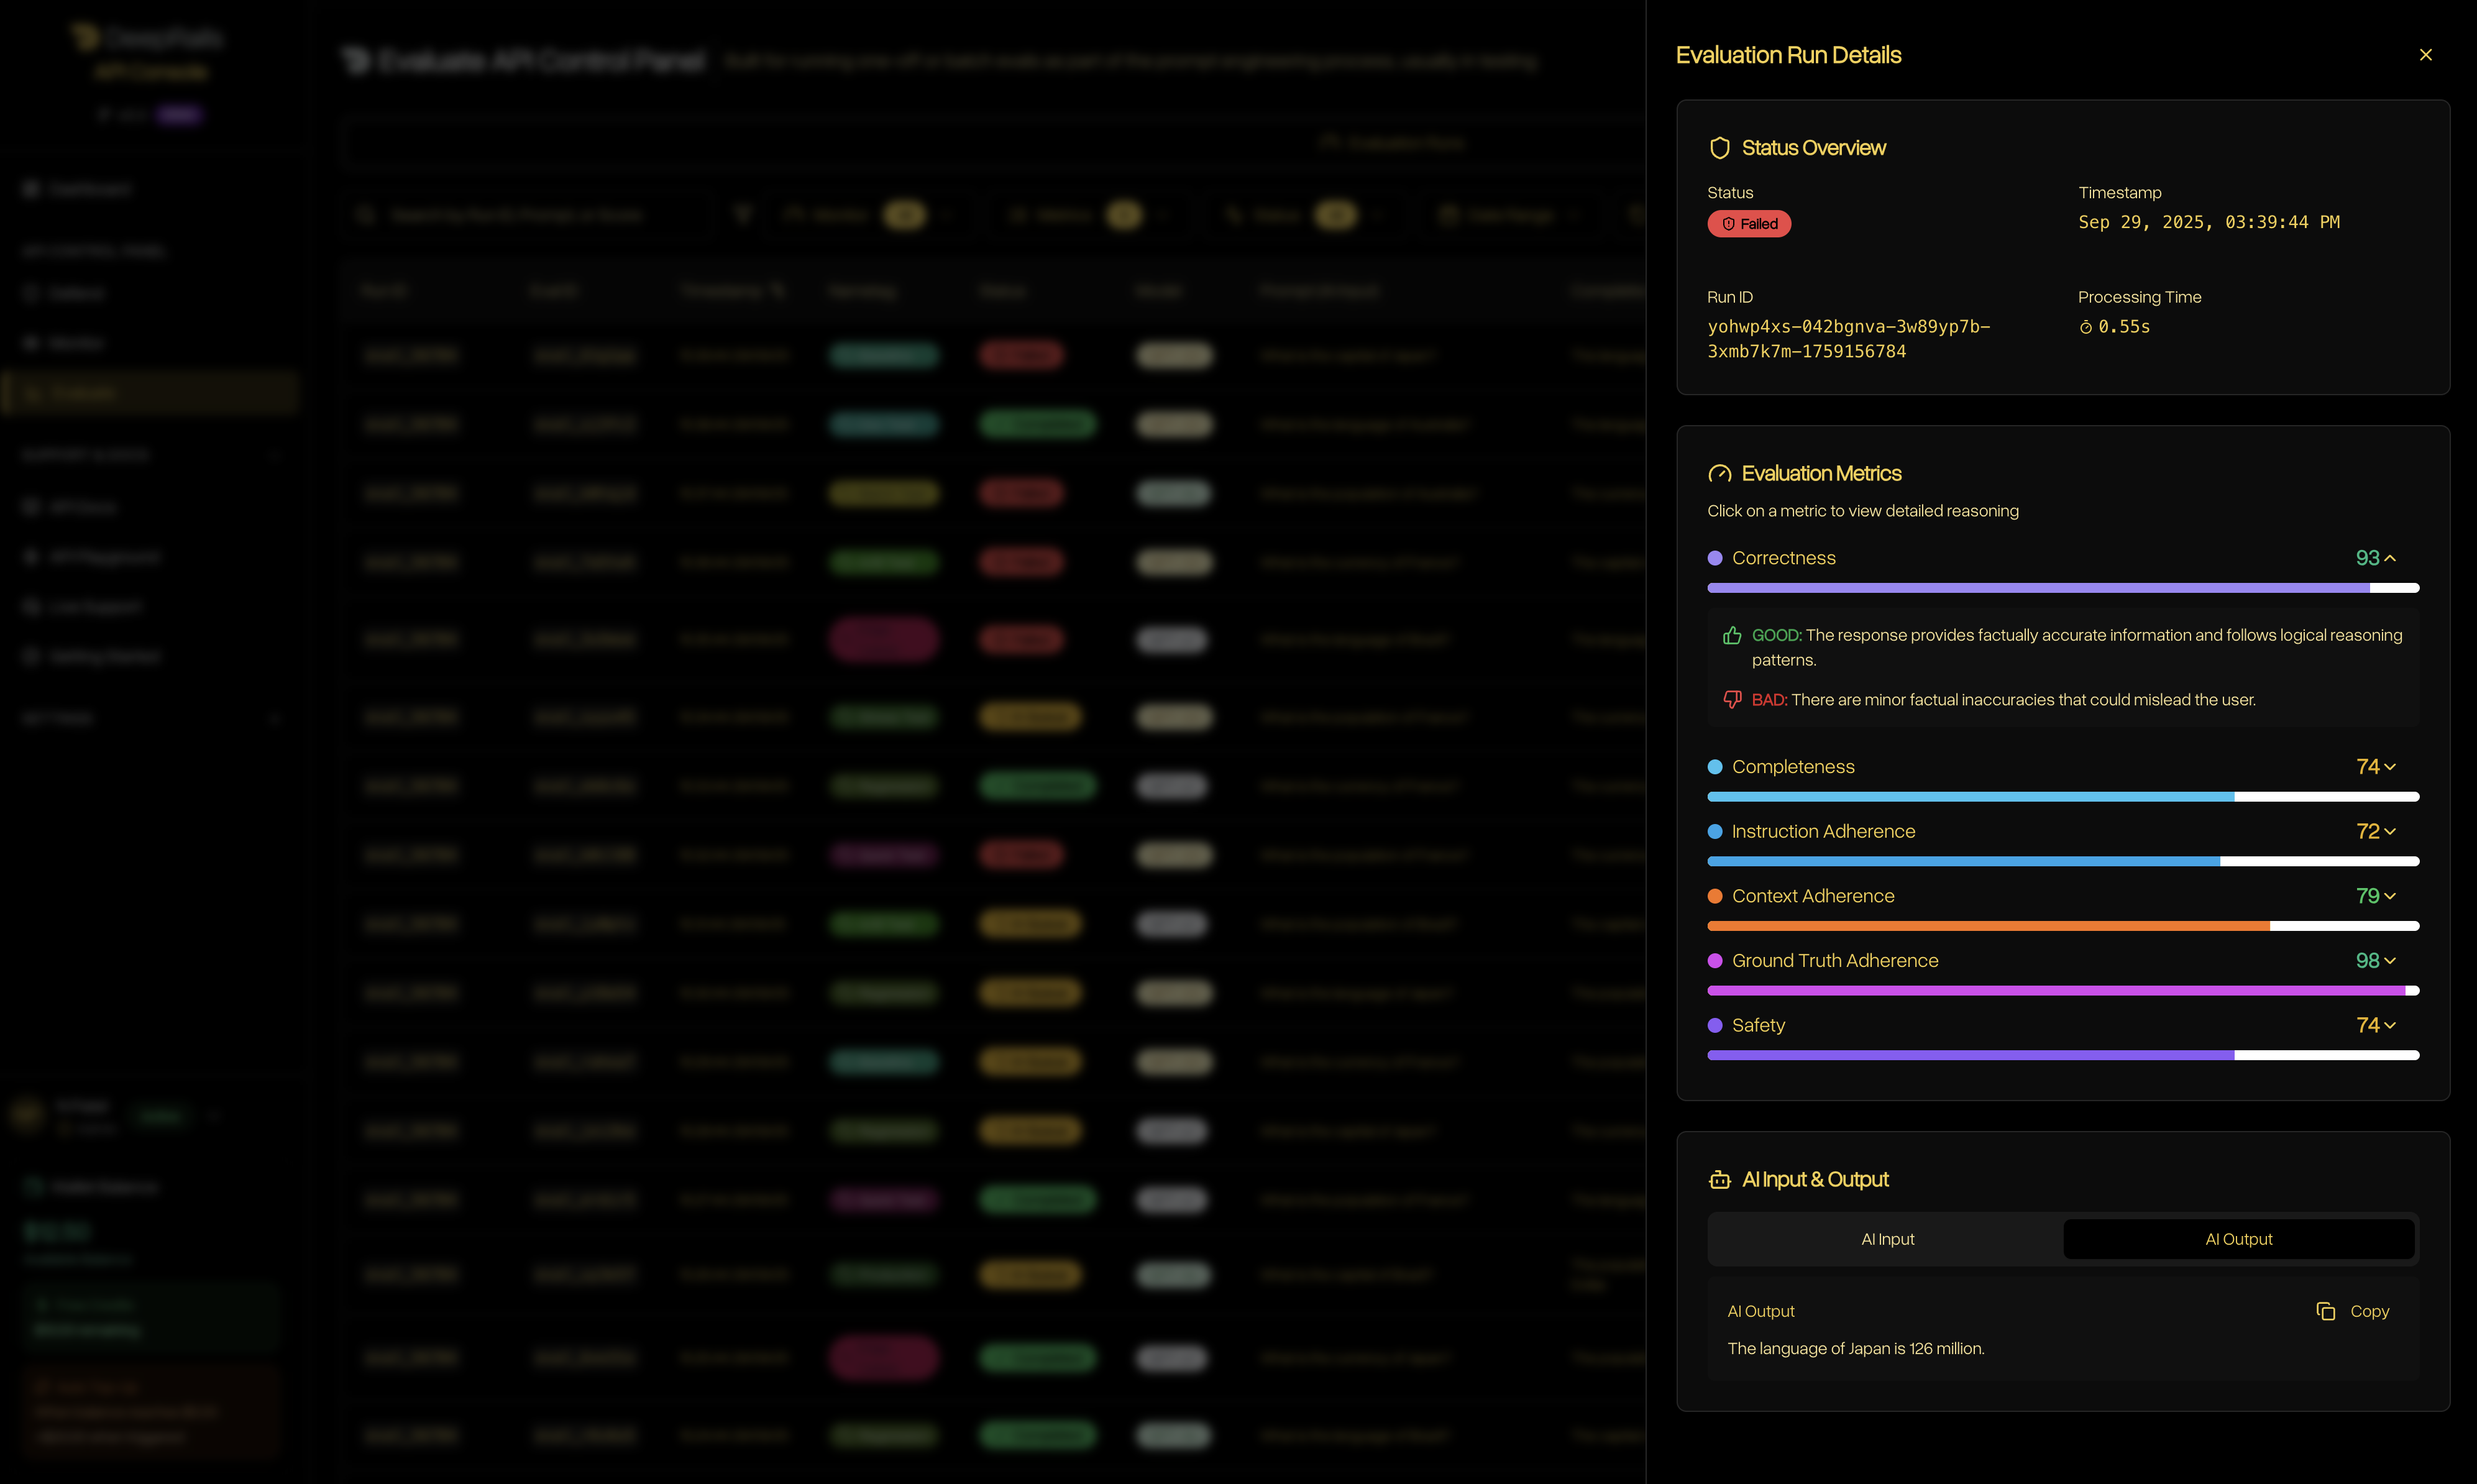Click the AI Input & Output robot icon
2477x1484 pixels.
[x=1719, y=1180]
